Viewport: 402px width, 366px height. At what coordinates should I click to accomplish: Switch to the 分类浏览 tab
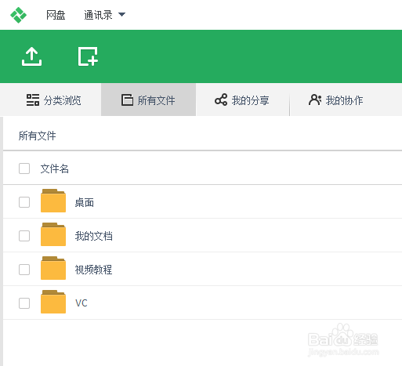(x=53, y=100)
